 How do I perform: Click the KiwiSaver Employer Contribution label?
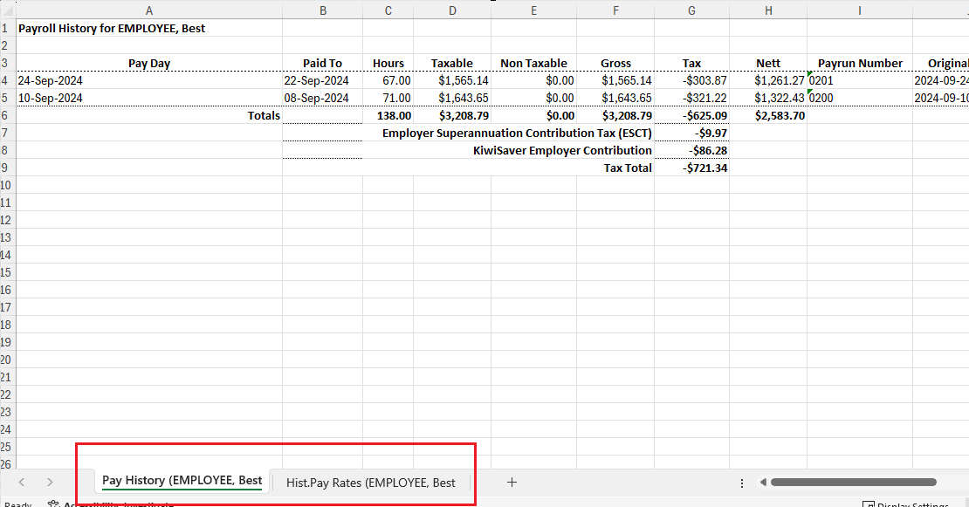pos(562,150)
